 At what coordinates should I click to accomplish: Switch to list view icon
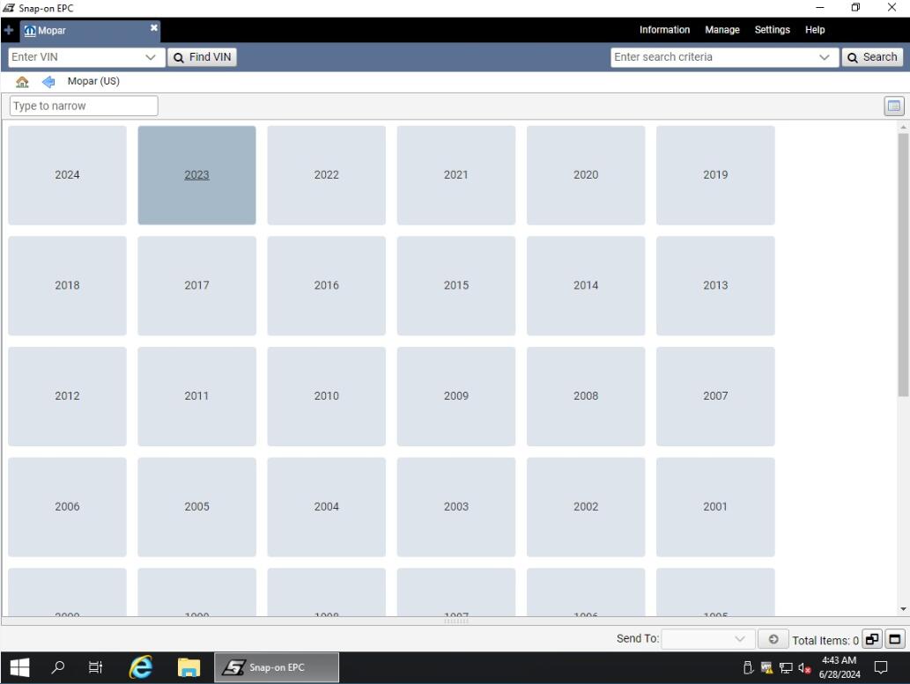[x=894, y=107]
